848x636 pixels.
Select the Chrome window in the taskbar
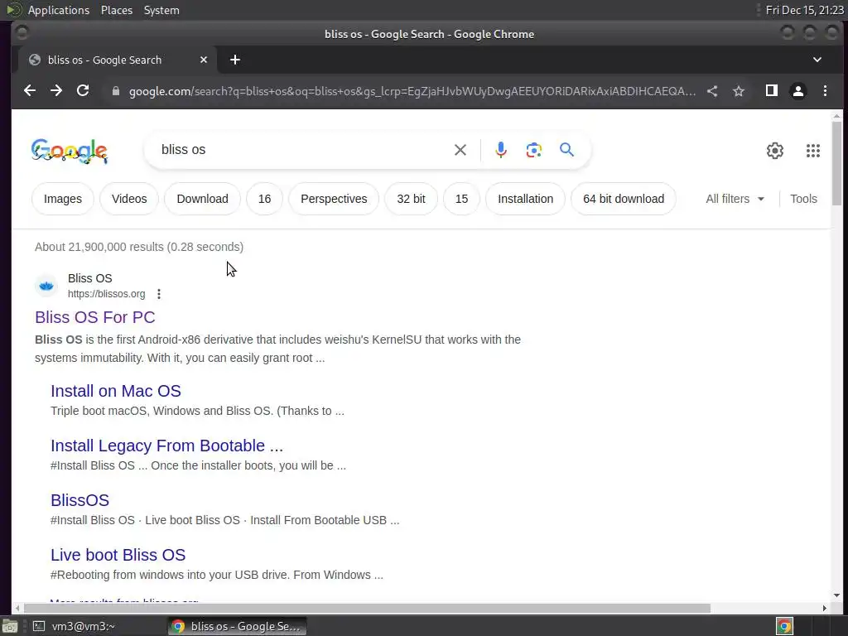pyautogui.click(x=238, y=626)
